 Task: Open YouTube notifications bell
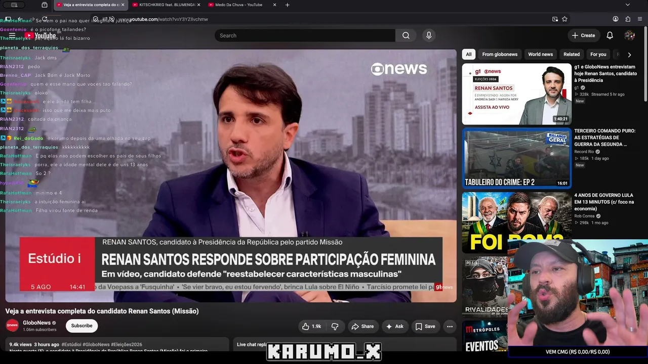pos(610,35)
